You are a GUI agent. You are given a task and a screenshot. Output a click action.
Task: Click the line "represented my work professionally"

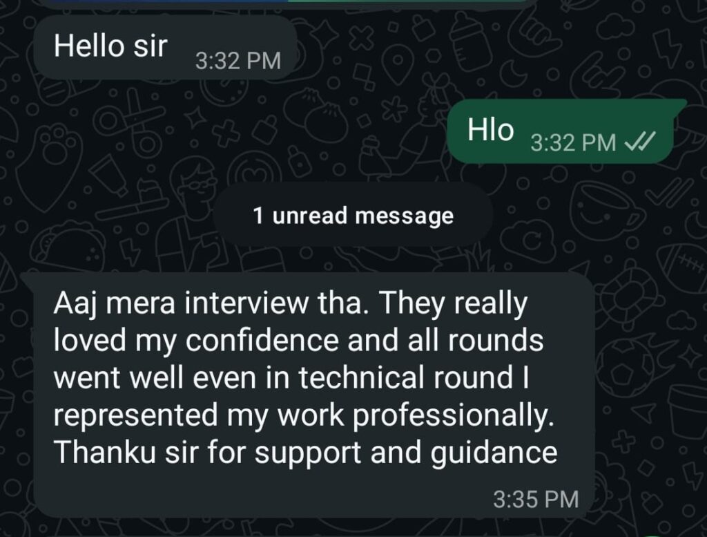pyautogui.click(x=304, y=415)
